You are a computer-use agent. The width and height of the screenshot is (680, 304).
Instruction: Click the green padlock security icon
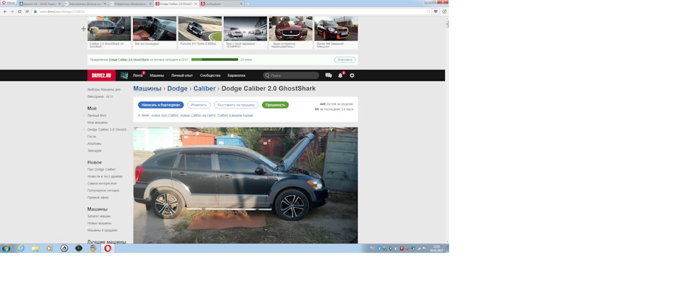click(x=35, y=12)
